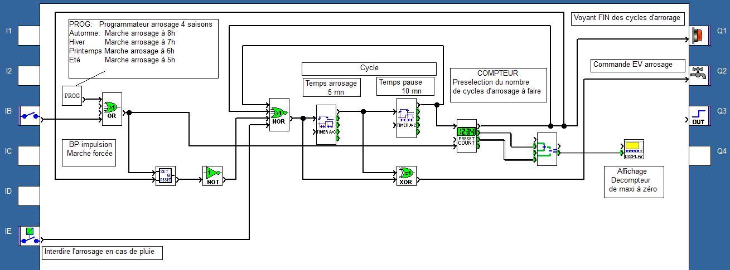Viewport: 730px width, 270px height.
Task: Select the PRESET COUNT counter block
Action: point(466,136)
